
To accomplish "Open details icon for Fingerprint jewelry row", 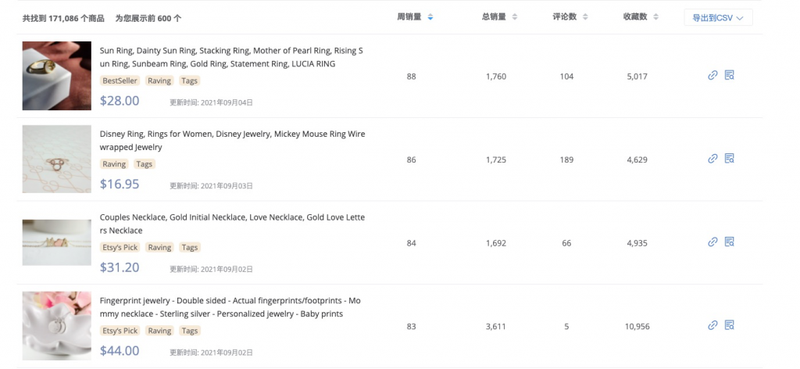I will [730, 325].
